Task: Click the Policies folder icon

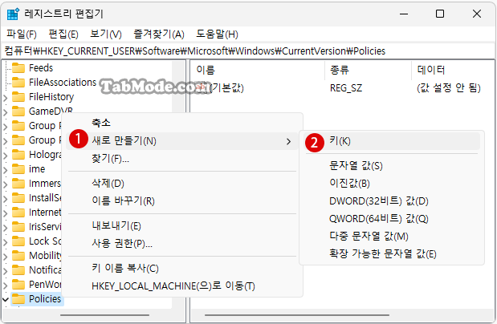Action: tap(18, 299)
